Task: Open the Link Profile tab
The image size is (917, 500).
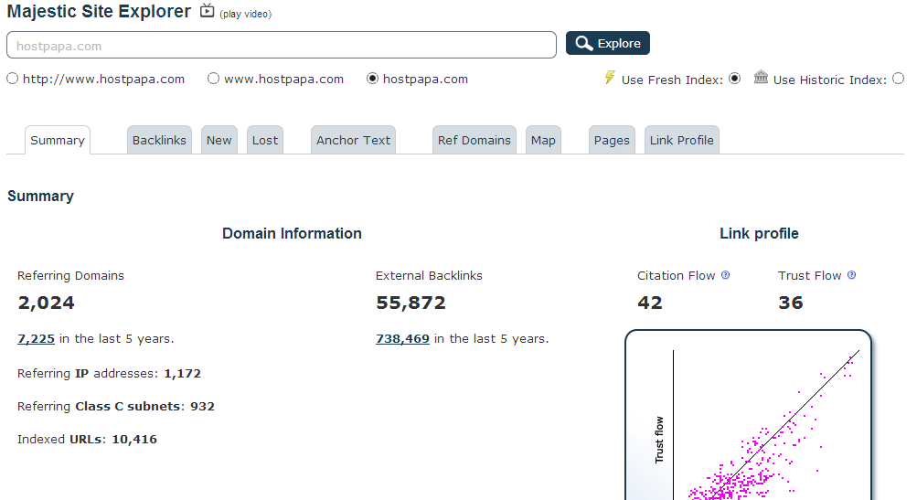Action: 682,141
